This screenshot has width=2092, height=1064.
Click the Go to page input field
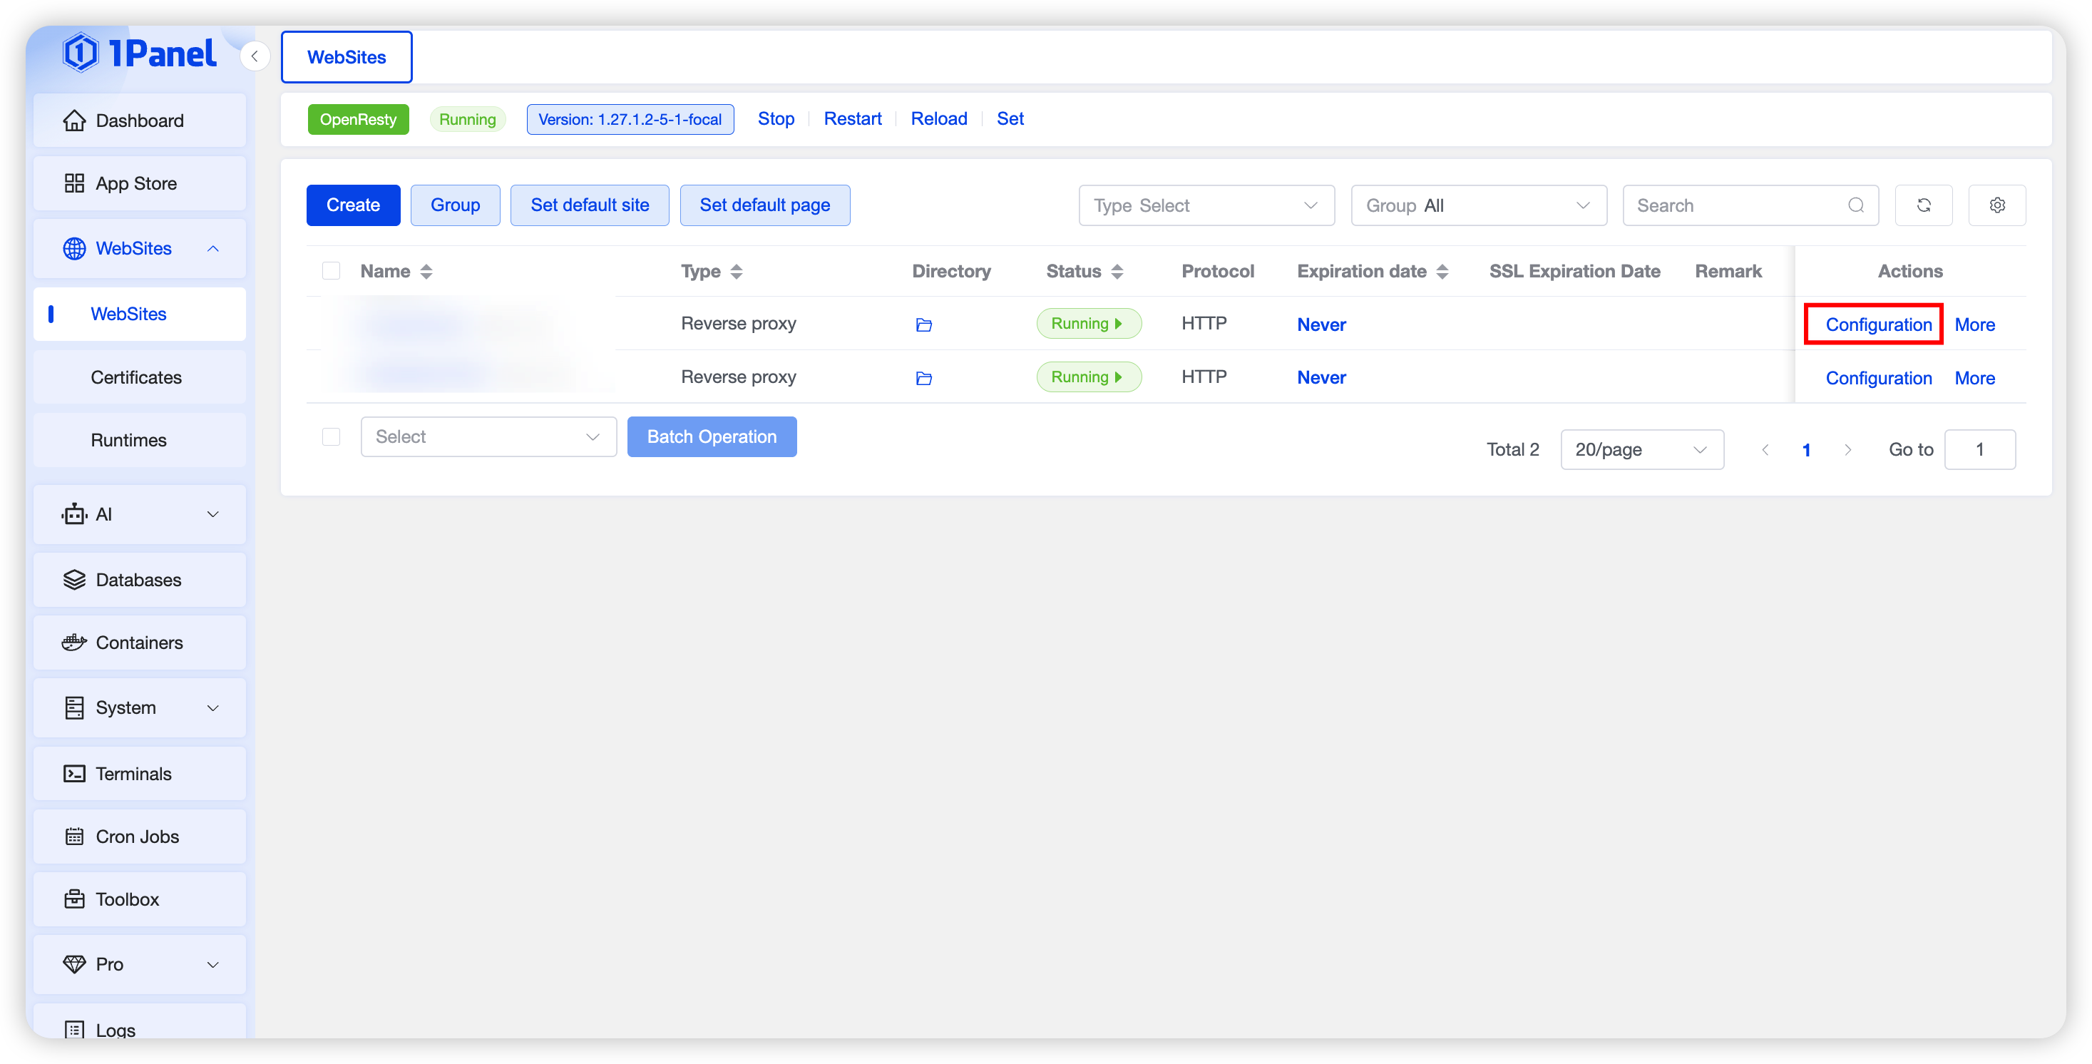[1979, 450]
